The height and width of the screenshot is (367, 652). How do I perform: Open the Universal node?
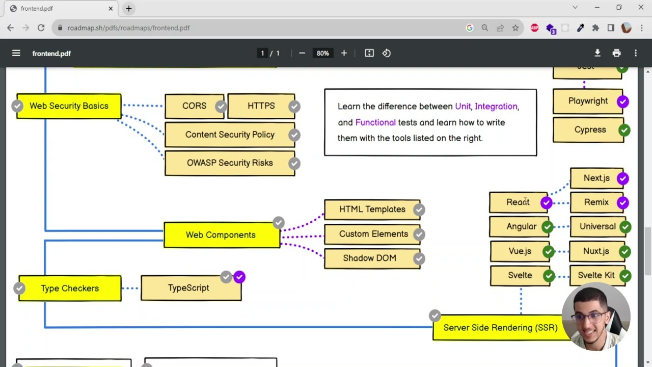click(x=597, y=227)
